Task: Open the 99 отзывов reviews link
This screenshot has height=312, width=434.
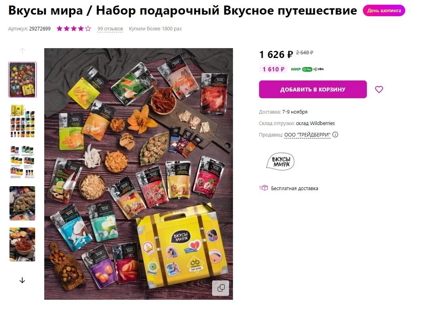Action: (110, 29)
